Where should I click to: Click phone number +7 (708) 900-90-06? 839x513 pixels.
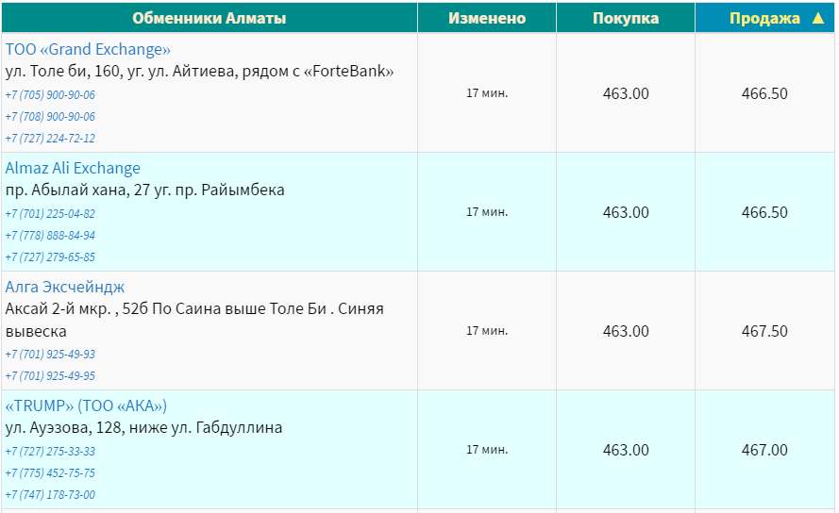pyautogui.click(x=50, y=117)
